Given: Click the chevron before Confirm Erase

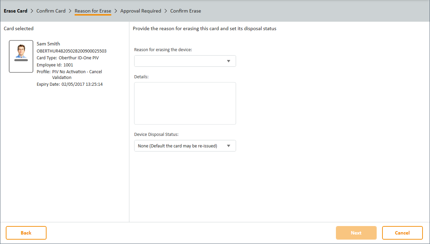Looking at the screenshot, I should point(166,11).
